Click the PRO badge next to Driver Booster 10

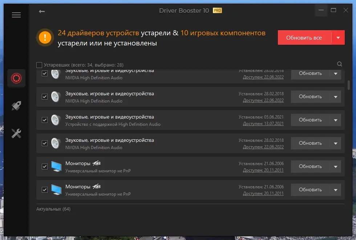tap(219, 11)
